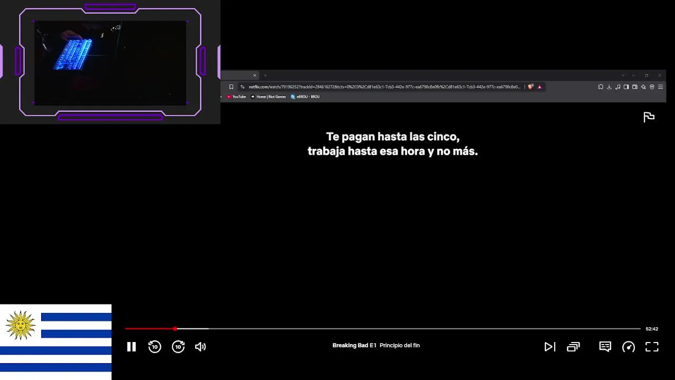Bookmark this page in the browser

(231, 87)
